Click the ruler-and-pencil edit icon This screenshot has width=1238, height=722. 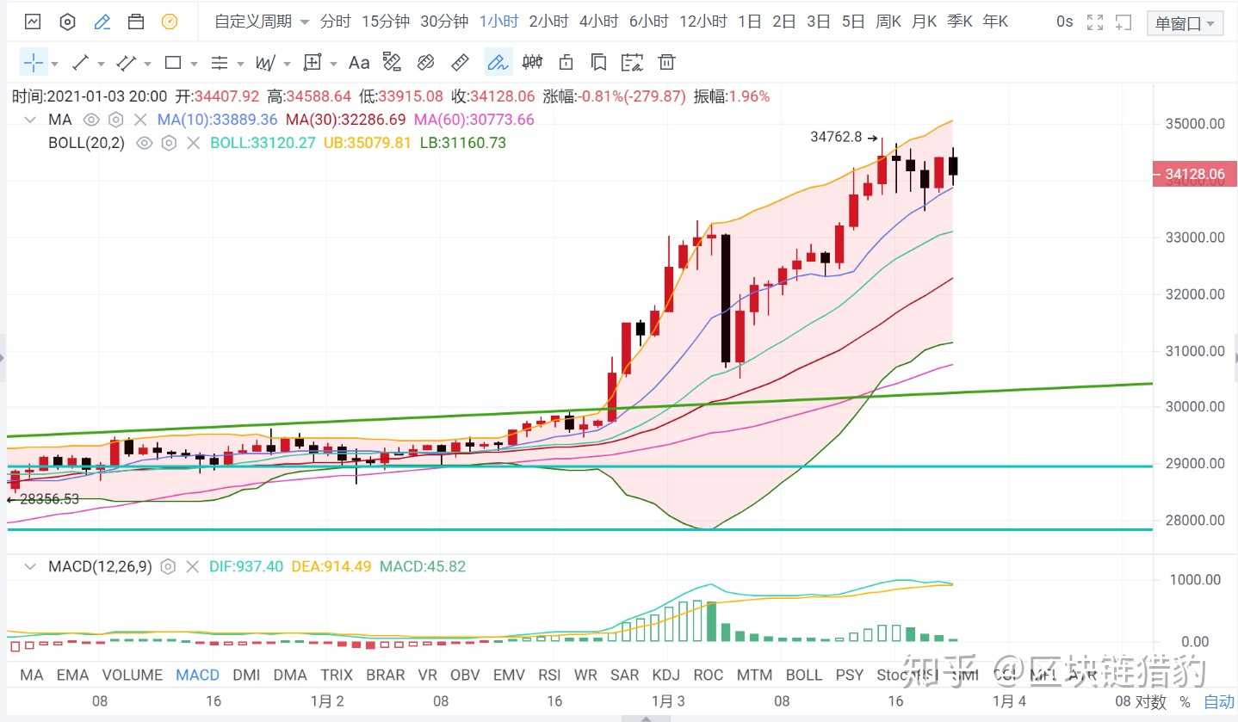pos(393,62)
